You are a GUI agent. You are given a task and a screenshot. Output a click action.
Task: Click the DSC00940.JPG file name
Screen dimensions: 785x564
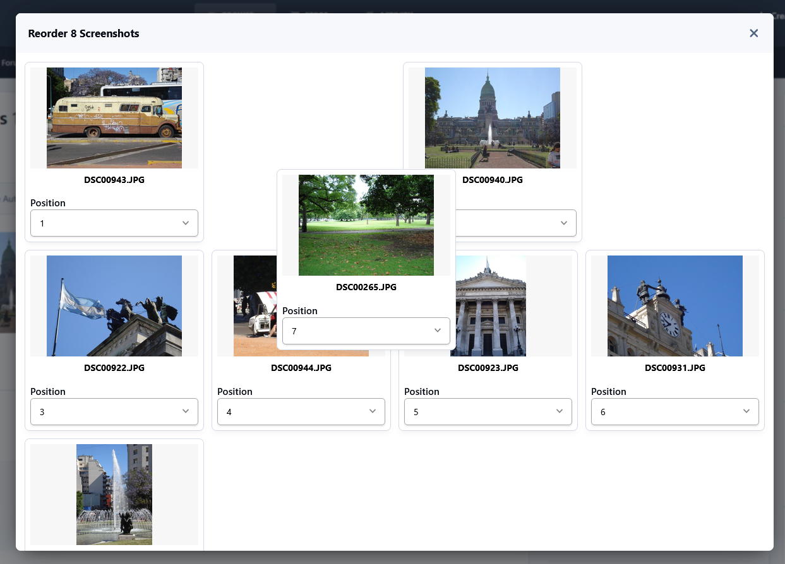click(x=493, y=180)
